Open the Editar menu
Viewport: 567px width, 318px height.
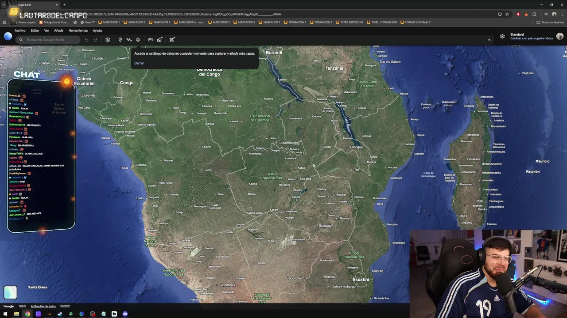coord(35,30)
